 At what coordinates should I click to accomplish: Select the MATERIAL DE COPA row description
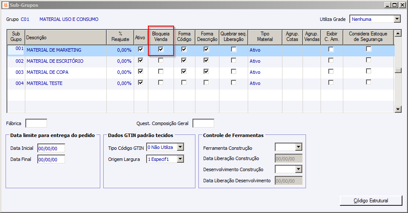coord(47,72)
